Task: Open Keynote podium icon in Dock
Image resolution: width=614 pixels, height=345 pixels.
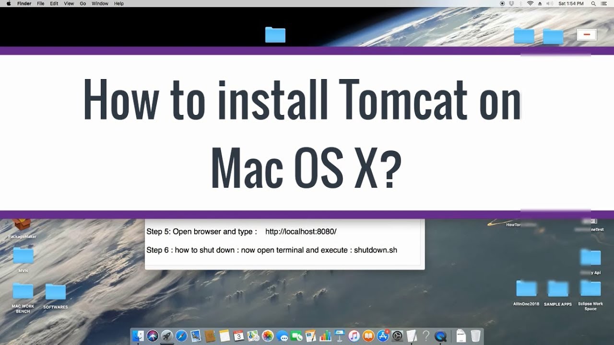Action: tap(340, 336)
